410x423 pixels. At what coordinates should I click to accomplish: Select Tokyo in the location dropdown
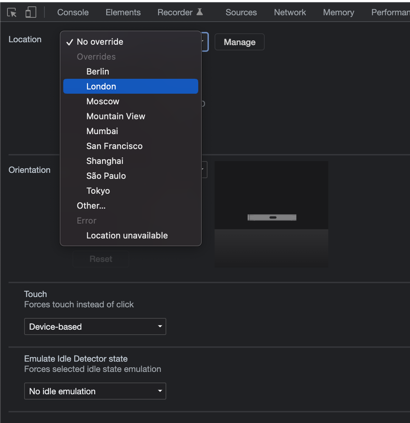click(x=98, y=191)
